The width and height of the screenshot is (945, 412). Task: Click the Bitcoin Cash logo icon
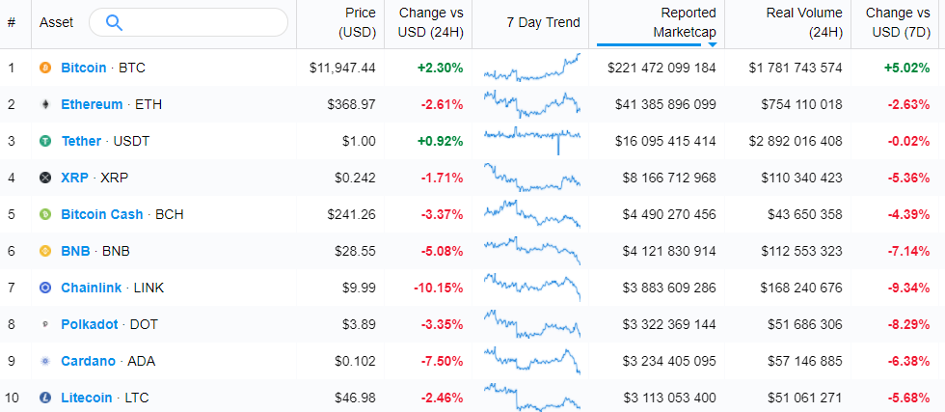[x=44, y=214]
